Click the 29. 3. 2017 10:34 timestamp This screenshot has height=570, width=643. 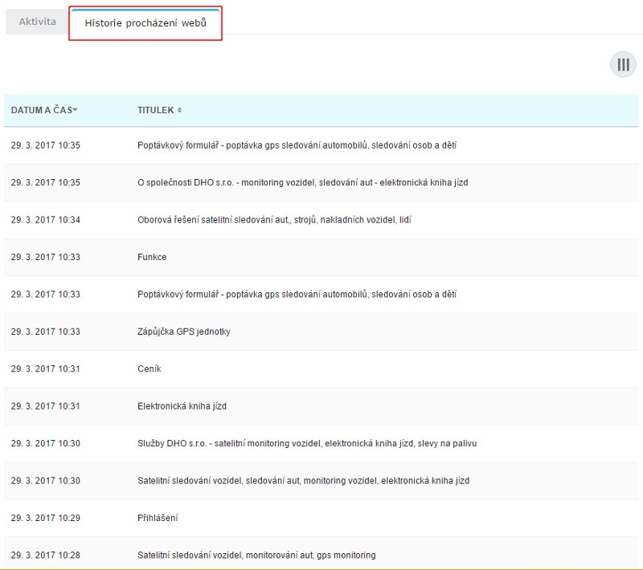[x=46, y=220]
